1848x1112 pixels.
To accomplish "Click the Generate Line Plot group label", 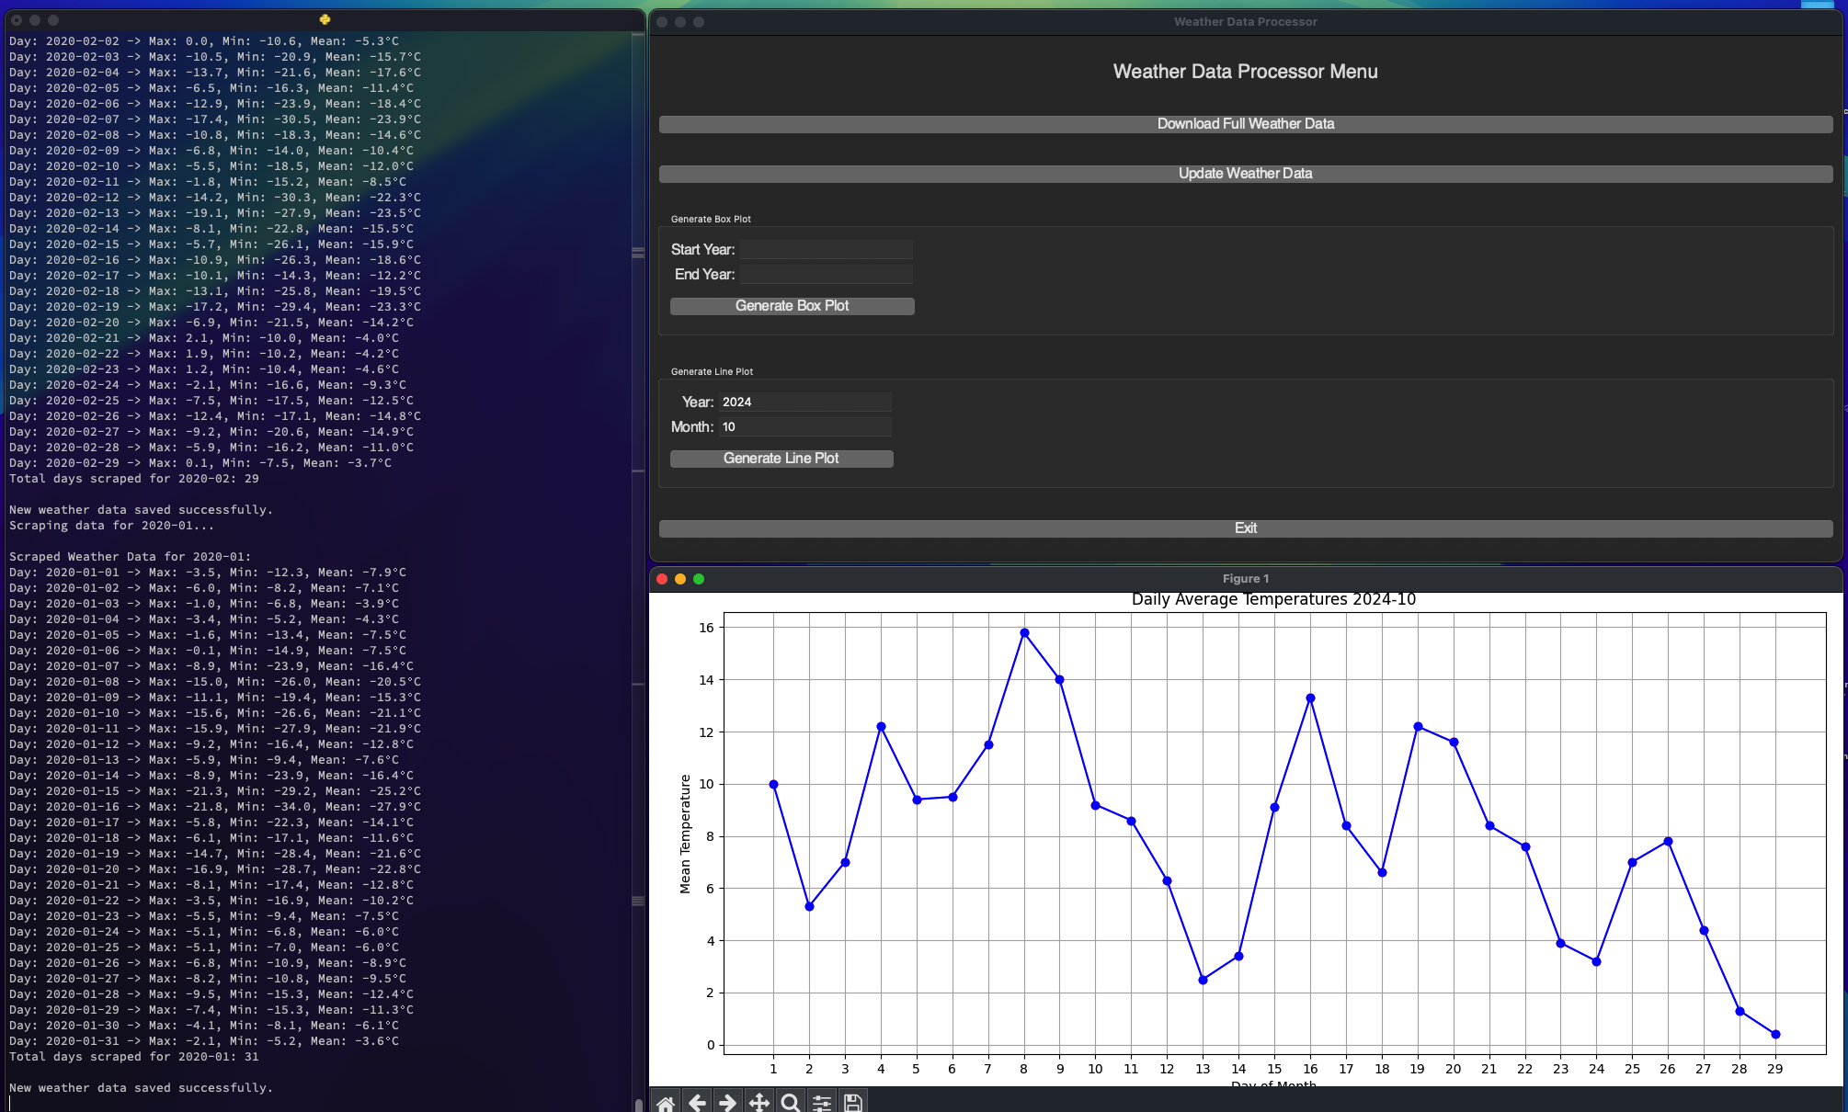I will coord(712,371).
